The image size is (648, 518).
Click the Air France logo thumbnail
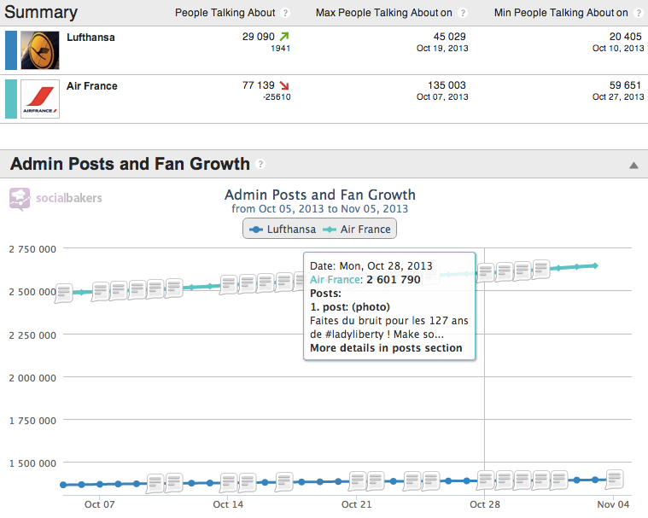point(40,99)
